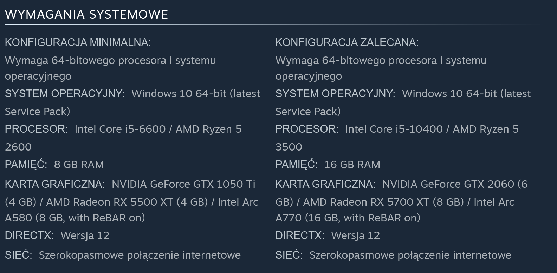Viewport: 557px width, 273px height.
Task: Click the 16 GB RAM memory value
Action: click(x=352, y=165)
